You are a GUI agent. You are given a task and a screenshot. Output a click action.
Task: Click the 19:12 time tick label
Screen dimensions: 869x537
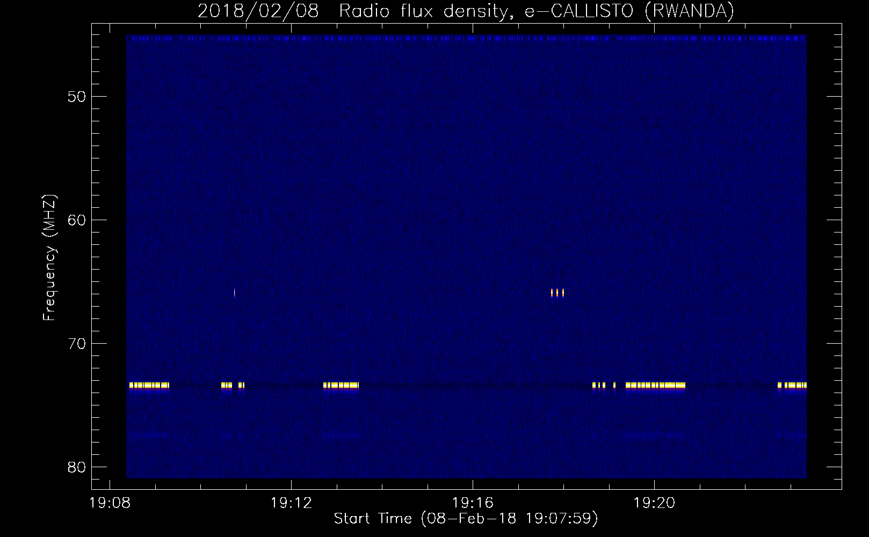click(291, 503)
